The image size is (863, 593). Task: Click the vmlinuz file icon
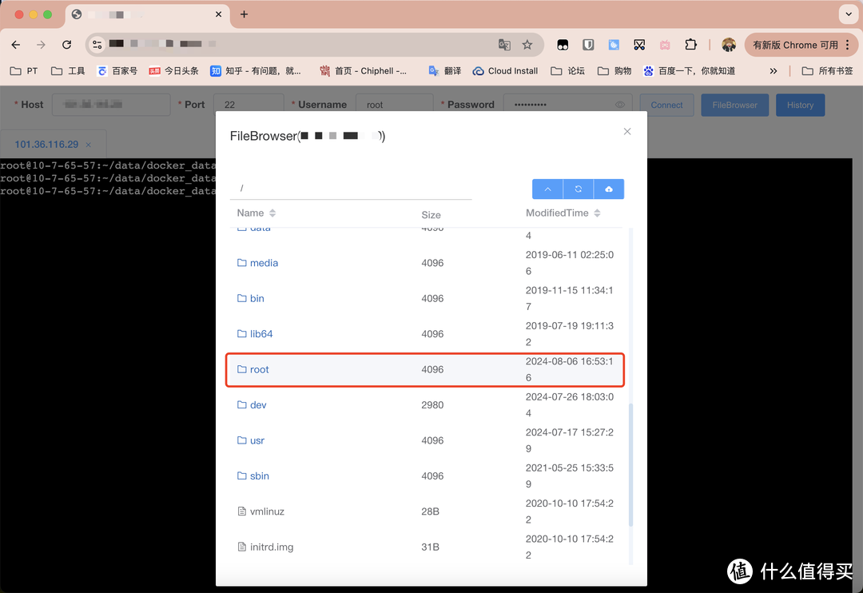tap(241, 511)
